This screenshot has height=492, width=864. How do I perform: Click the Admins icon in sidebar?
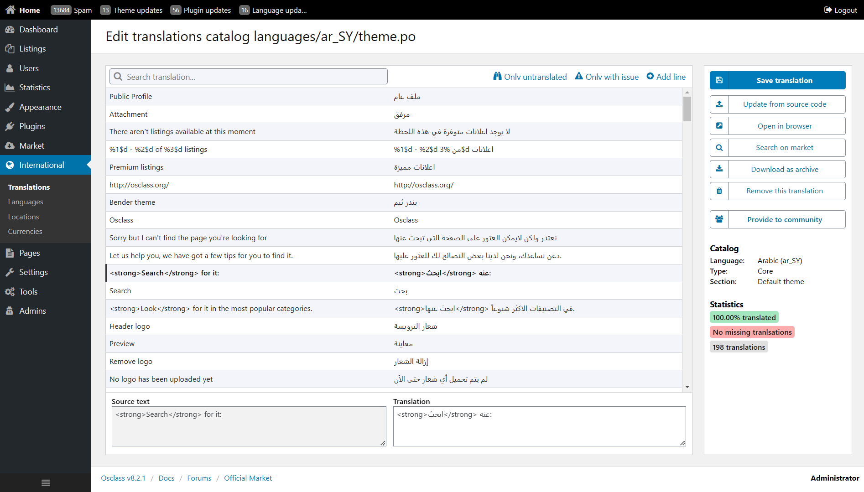click(x=10, y=311)
